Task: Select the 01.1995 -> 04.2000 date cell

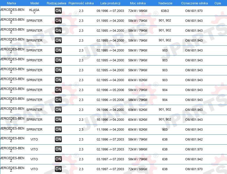Action: pyautogui.click(x=110, y=21)
